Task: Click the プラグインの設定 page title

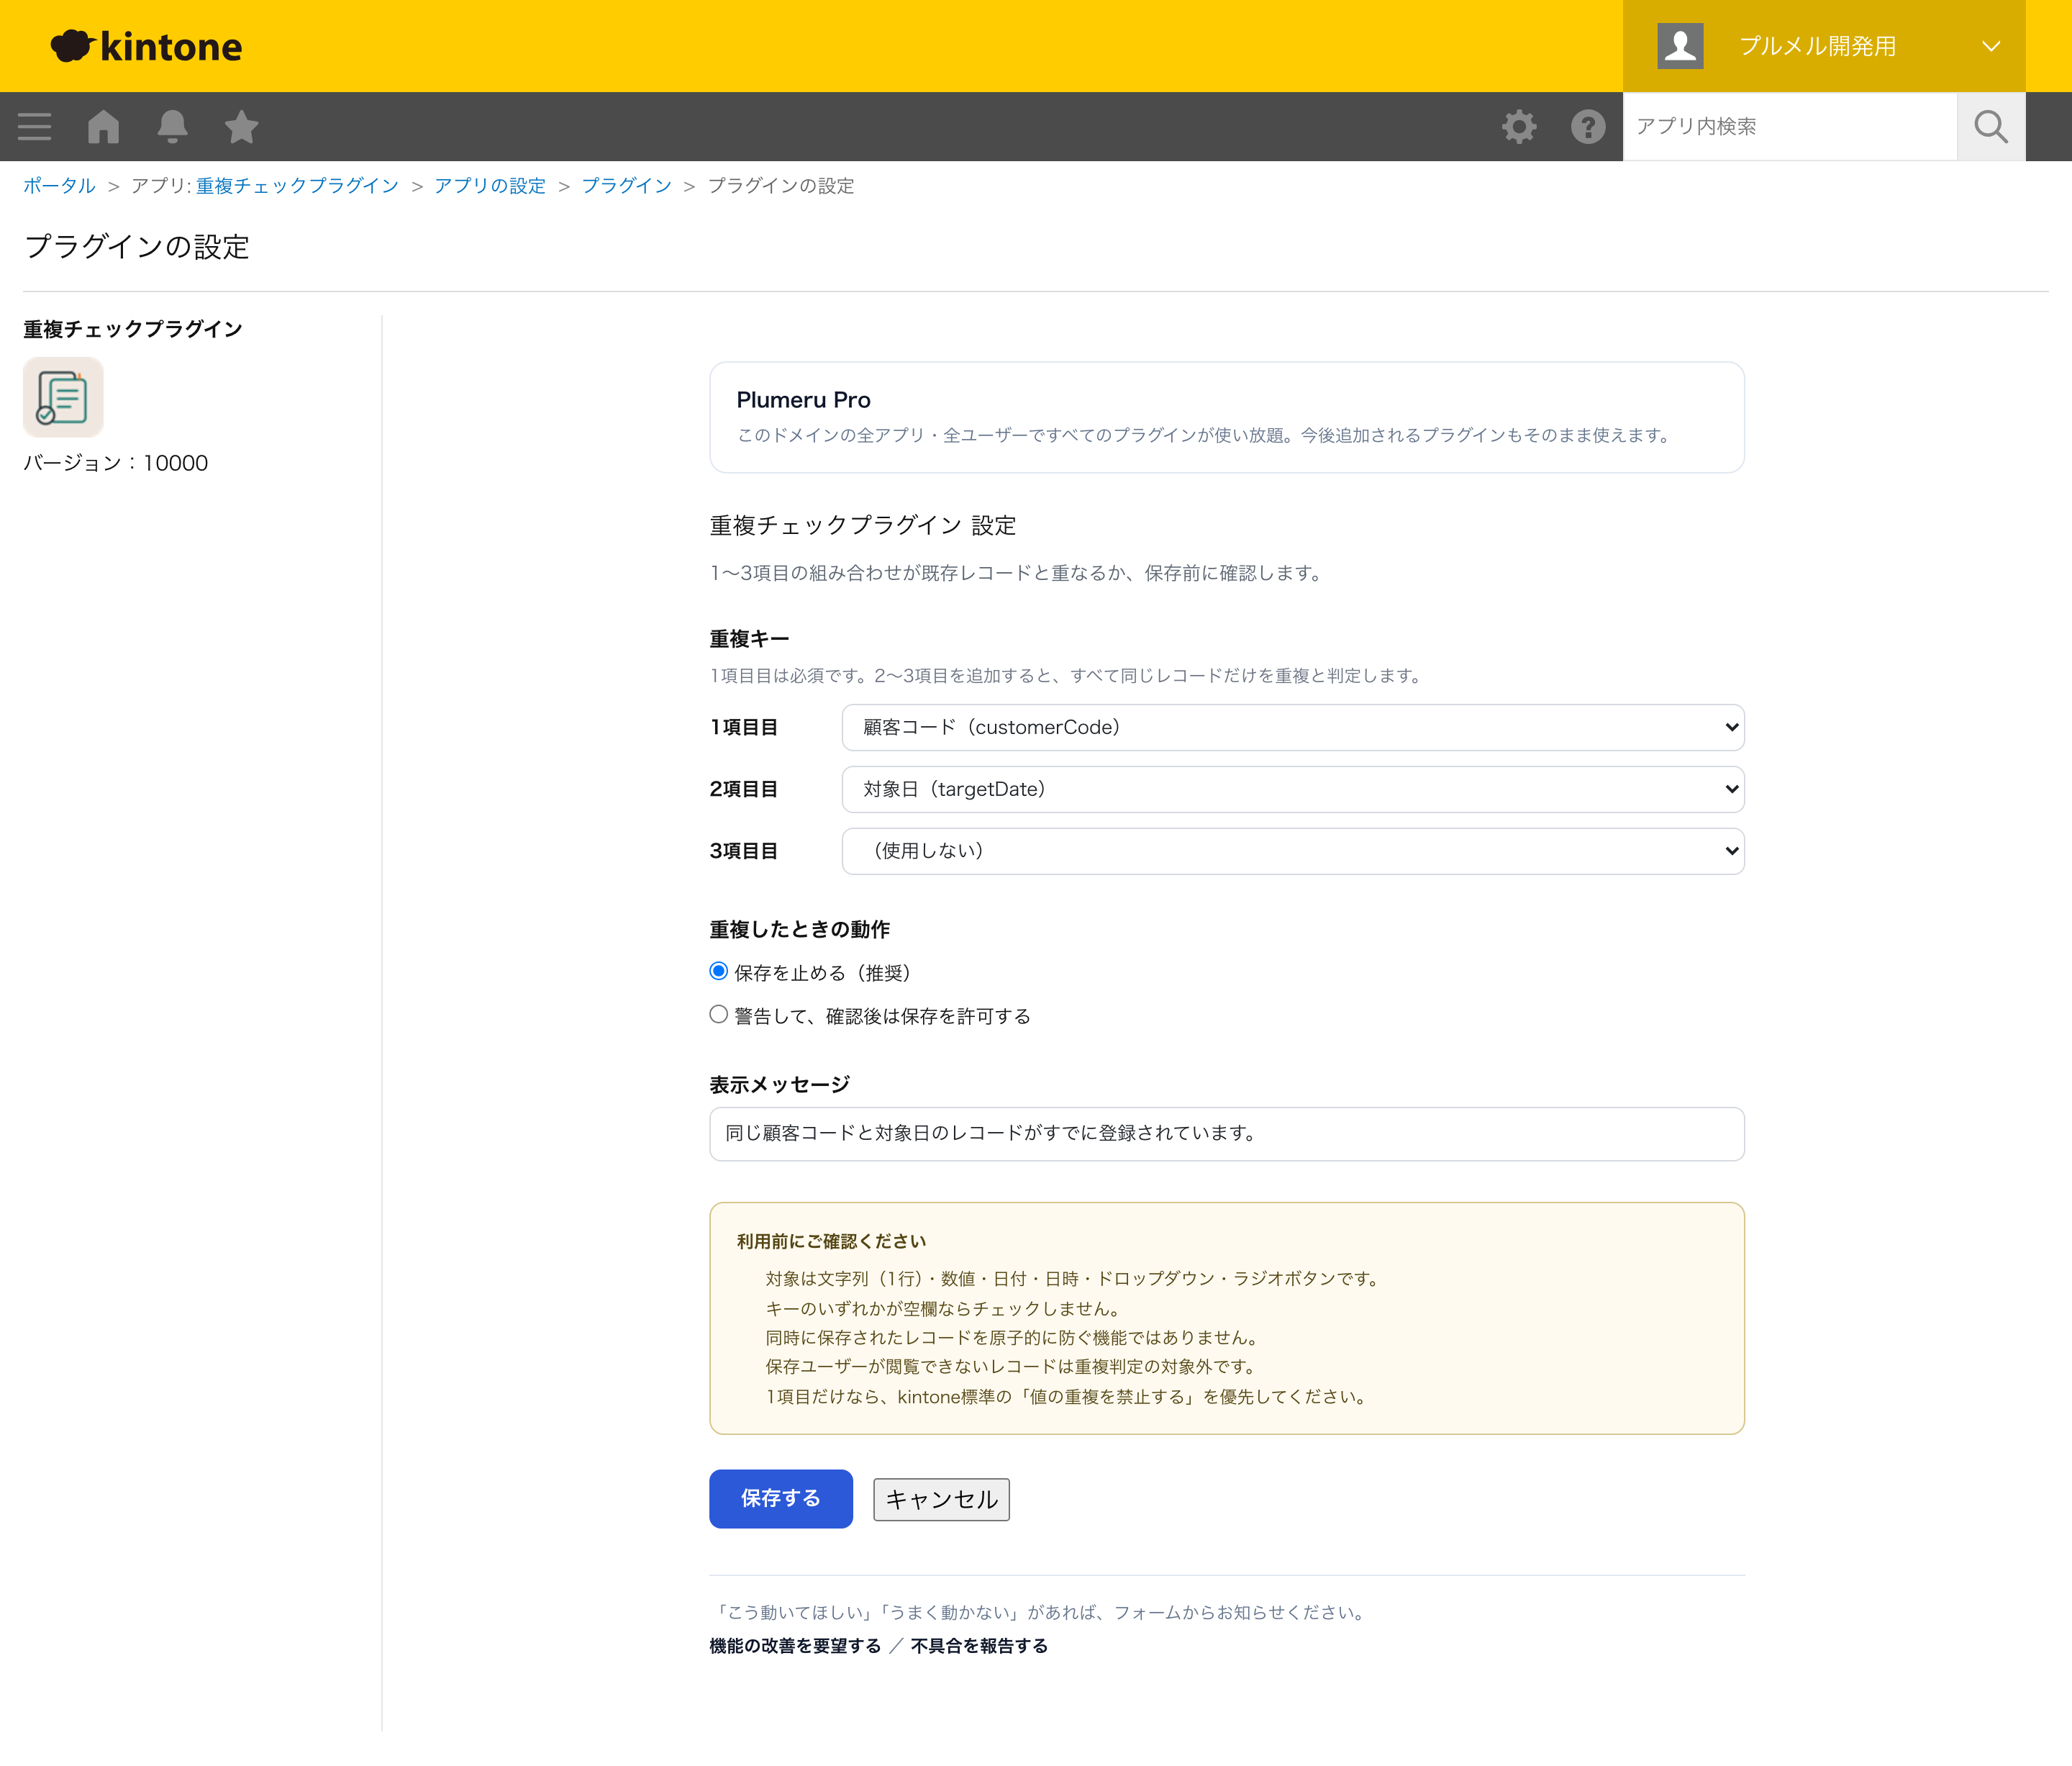Action: [x=137, y=246]
